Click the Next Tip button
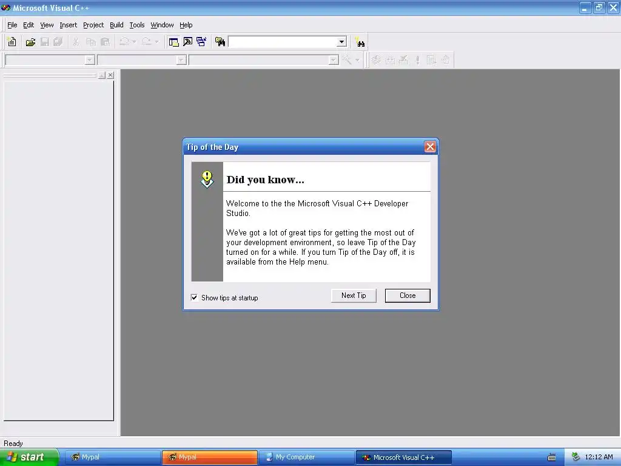 point(354,295)
